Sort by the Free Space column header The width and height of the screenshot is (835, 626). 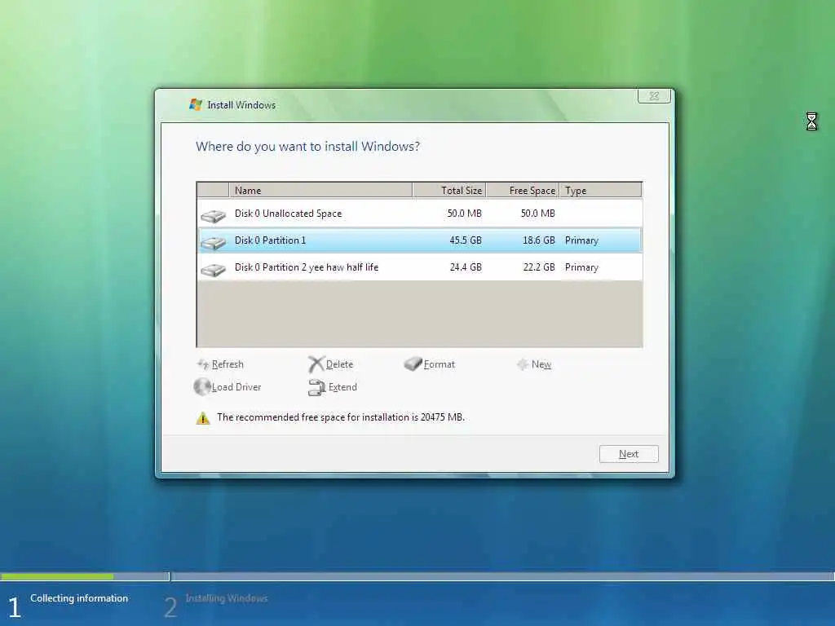523,190
